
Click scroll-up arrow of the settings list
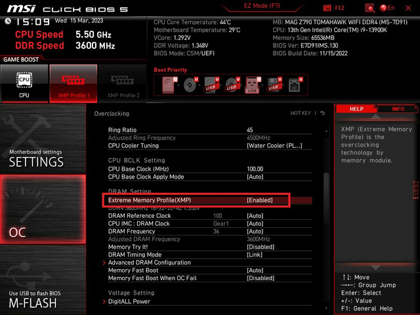pos(326,131)
